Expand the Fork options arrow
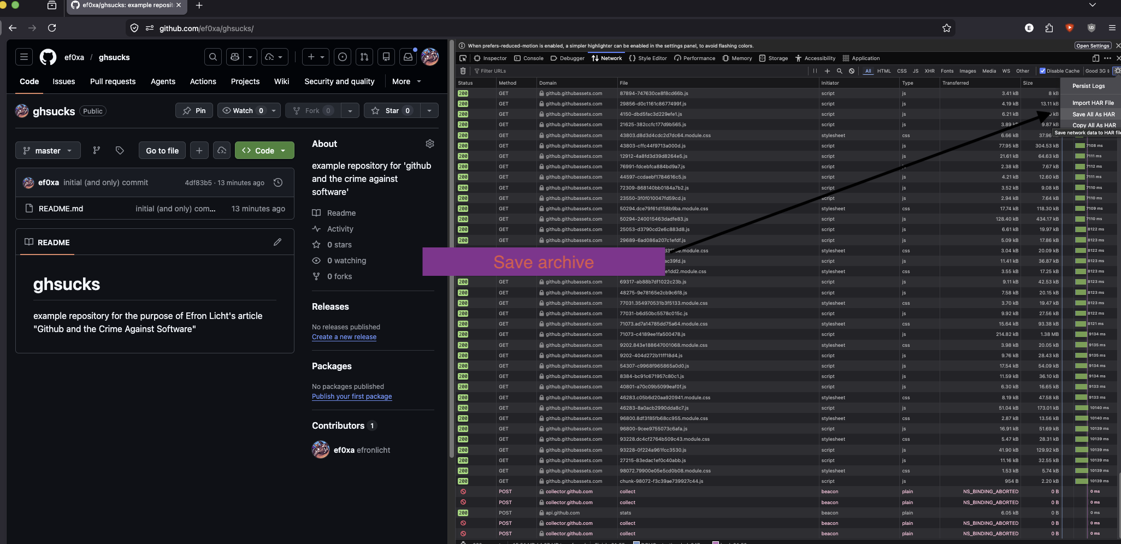 click(350, 110)
